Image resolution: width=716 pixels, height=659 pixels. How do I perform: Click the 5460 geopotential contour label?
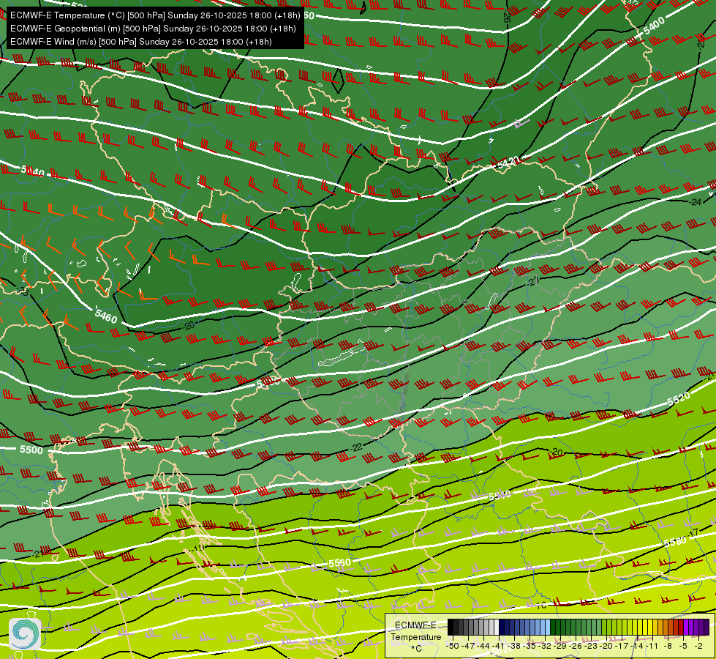[x=106, y=316]
